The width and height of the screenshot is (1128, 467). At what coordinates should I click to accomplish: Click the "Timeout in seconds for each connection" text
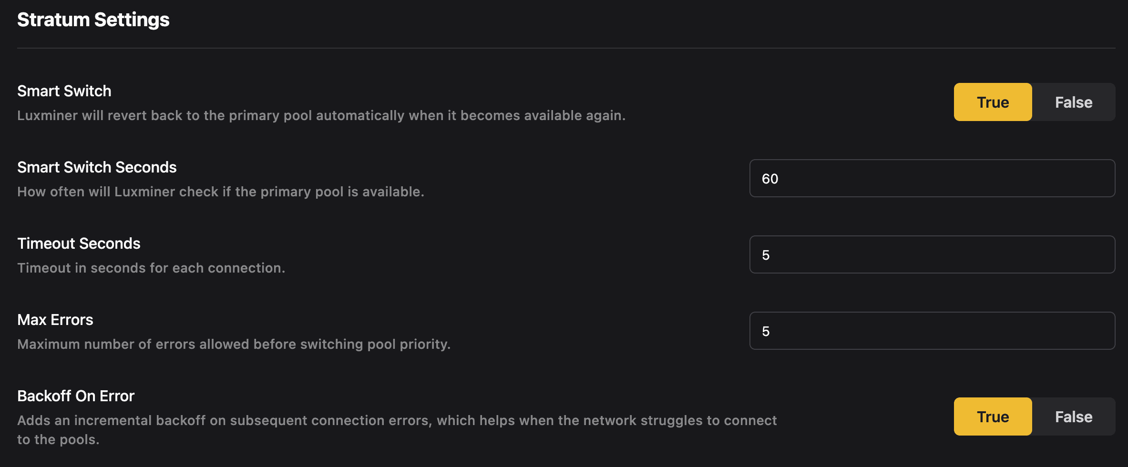coord(151,268)
